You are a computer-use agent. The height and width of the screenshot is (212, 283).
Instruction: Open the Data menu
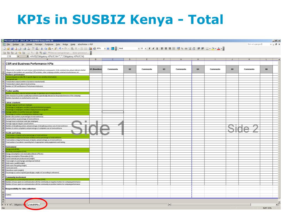pyautogui.click(x=58, y=44)
